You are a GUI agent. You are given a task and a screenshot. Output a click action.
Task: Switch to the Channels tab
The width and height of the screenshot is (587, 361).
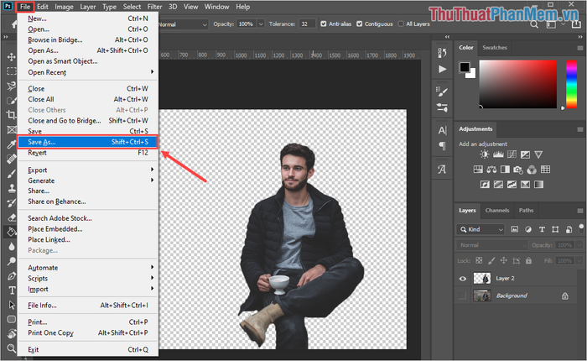pos(497,210)
